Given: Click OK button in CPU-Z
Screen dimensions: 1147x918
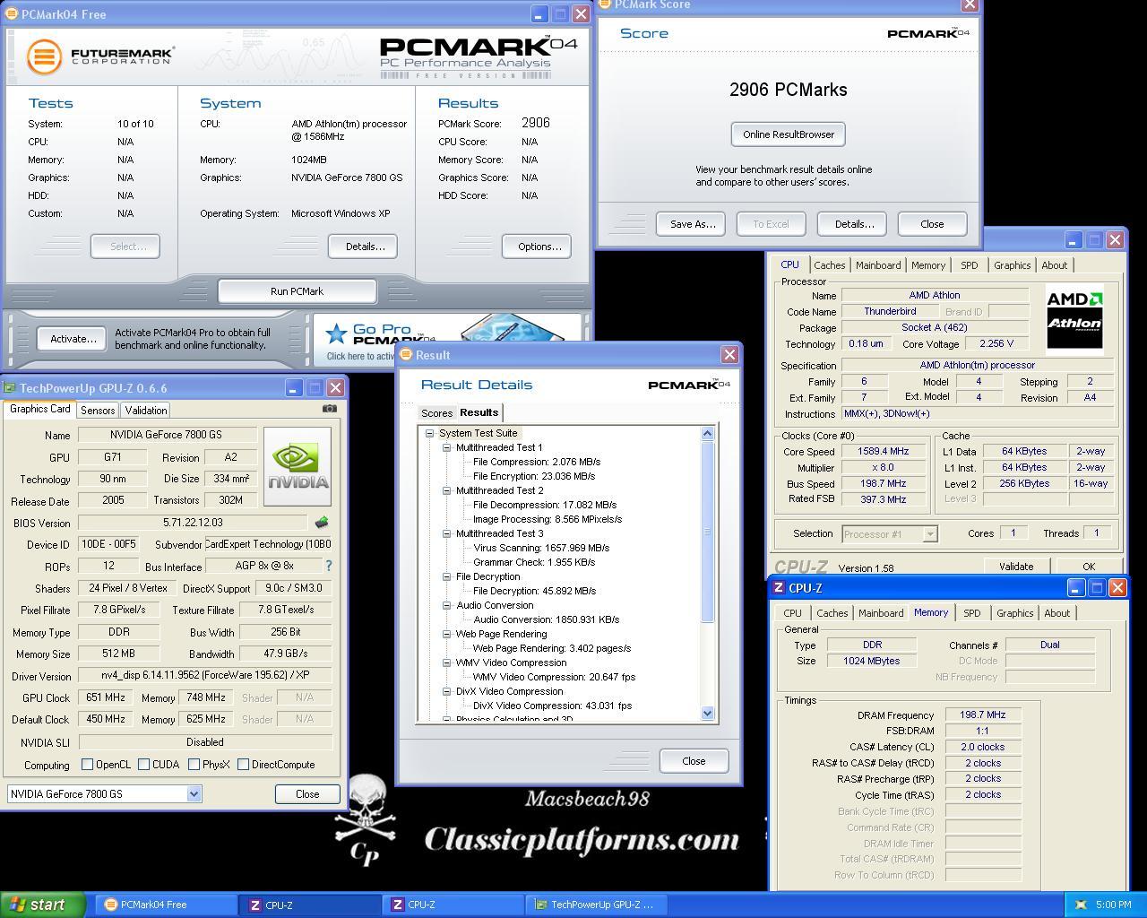Looking at the screenshot, I should click(1089, 567).
